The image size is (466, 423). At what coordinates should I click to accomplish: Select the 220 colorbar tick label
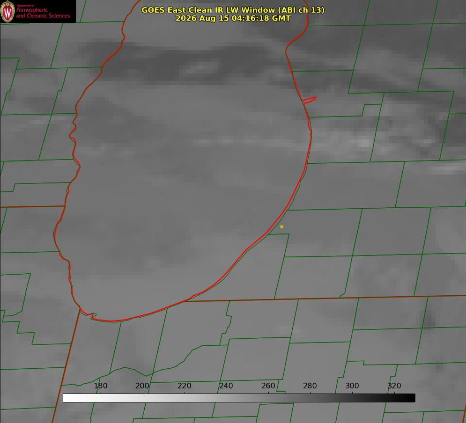[x=184, y=386]
